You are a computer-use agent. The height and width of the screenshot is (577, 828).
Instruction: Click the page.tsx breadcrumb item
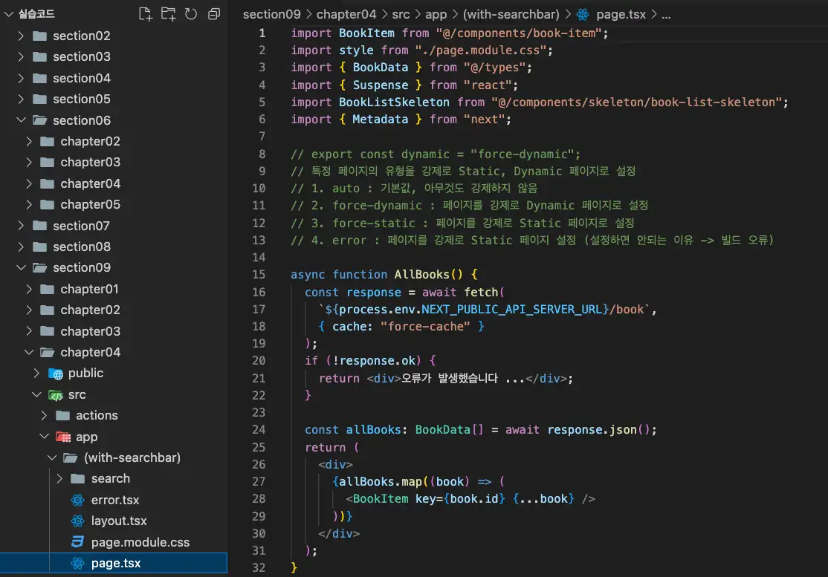point(621,14)
